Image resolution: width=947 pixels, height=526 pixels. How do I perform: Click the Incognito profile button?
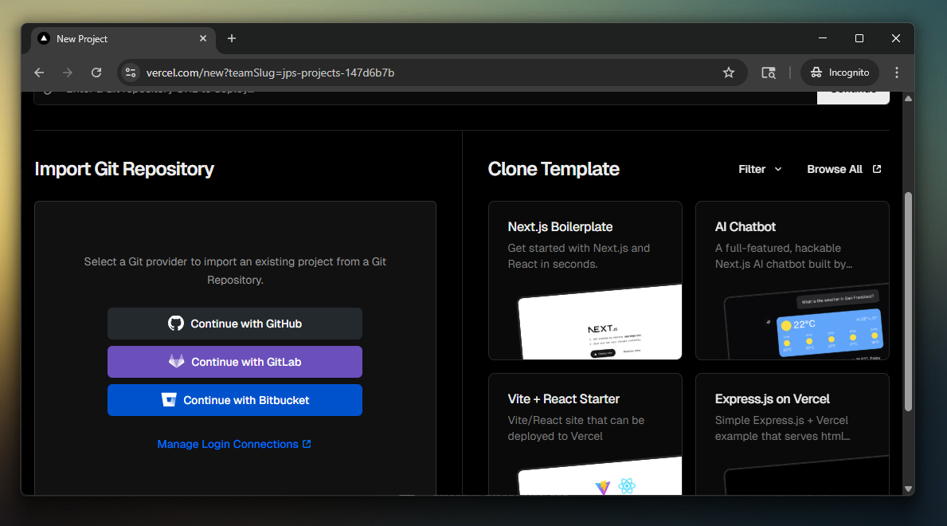click(x=839, y=73)
